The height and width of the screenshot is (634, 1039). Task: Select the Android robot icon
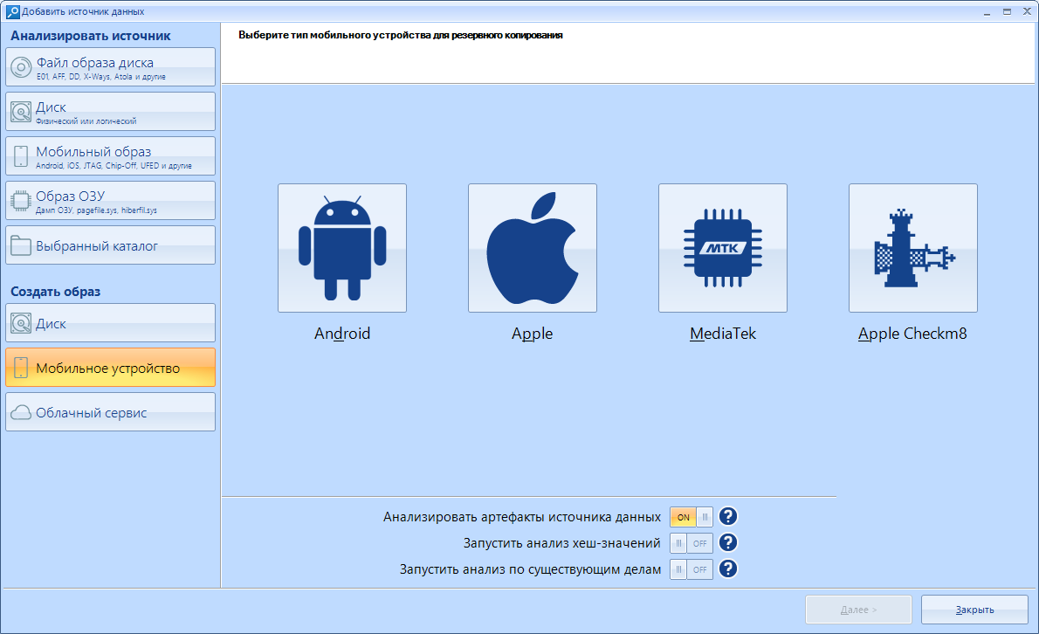point(342,248)
